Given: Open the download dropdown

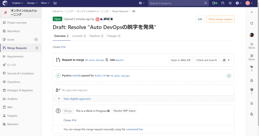Looking at the screenshot, I should 226,60.
